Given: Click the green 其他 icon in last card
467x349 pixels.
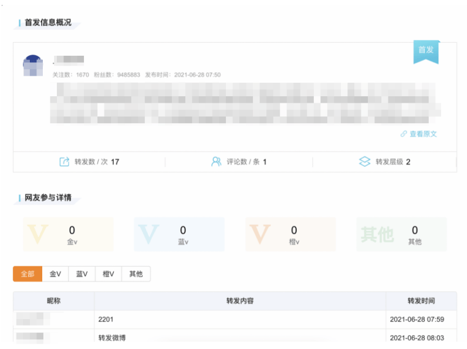Looking at the screenshot, I should (377, 235).
